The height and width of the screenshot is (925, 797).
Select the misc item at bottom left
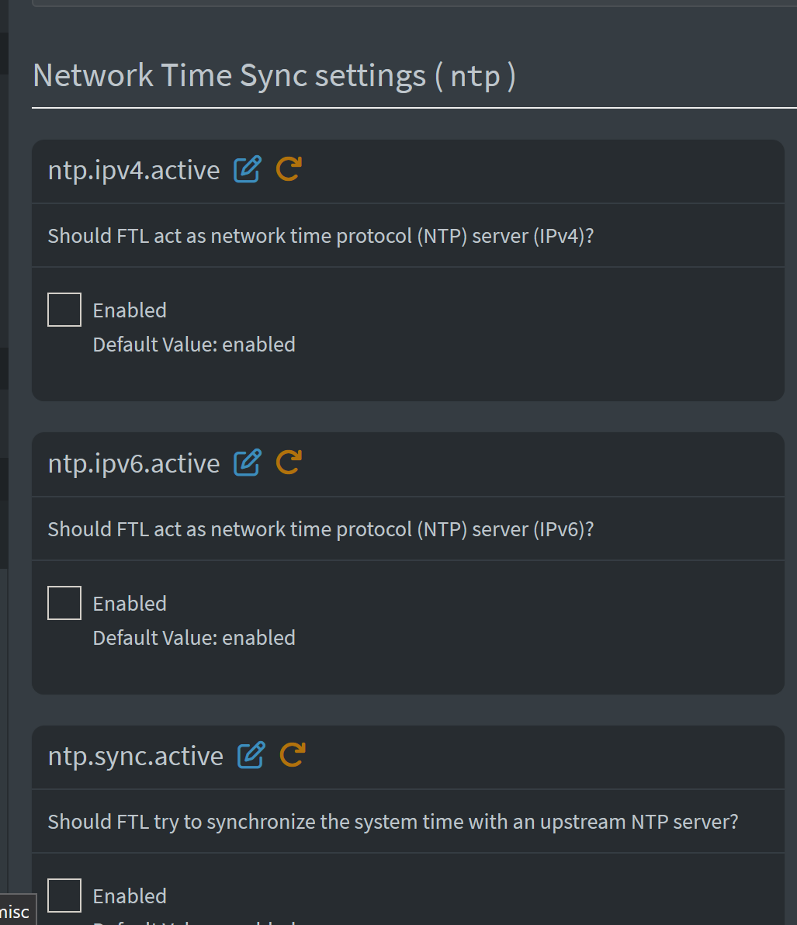point(15,911)
